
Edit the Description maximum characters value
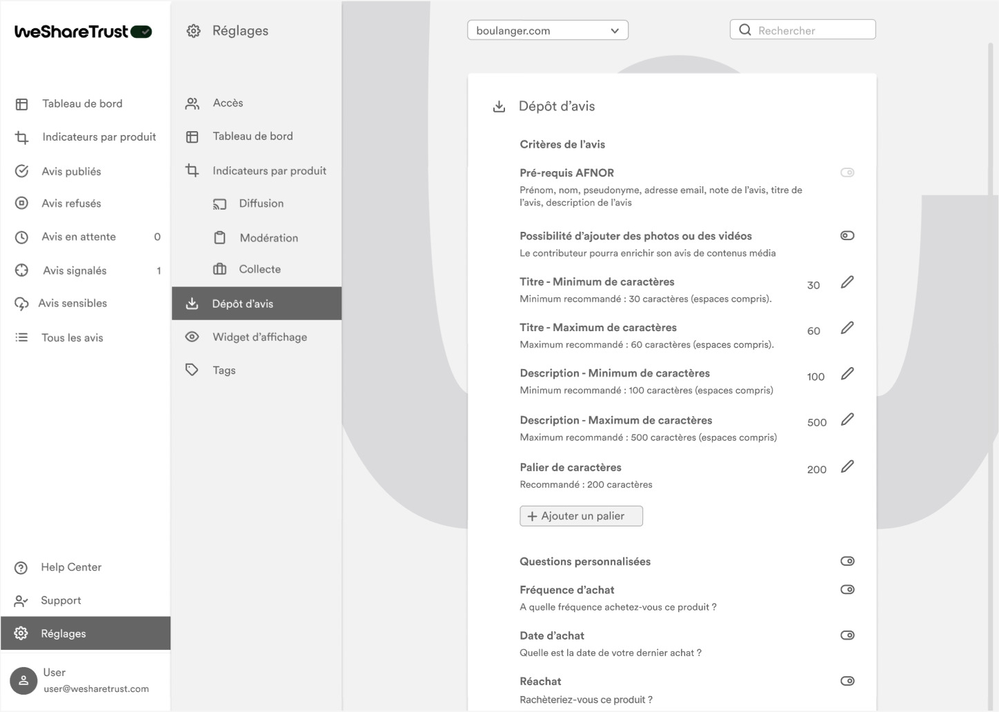pyautogui.click(x=847, y=419)
